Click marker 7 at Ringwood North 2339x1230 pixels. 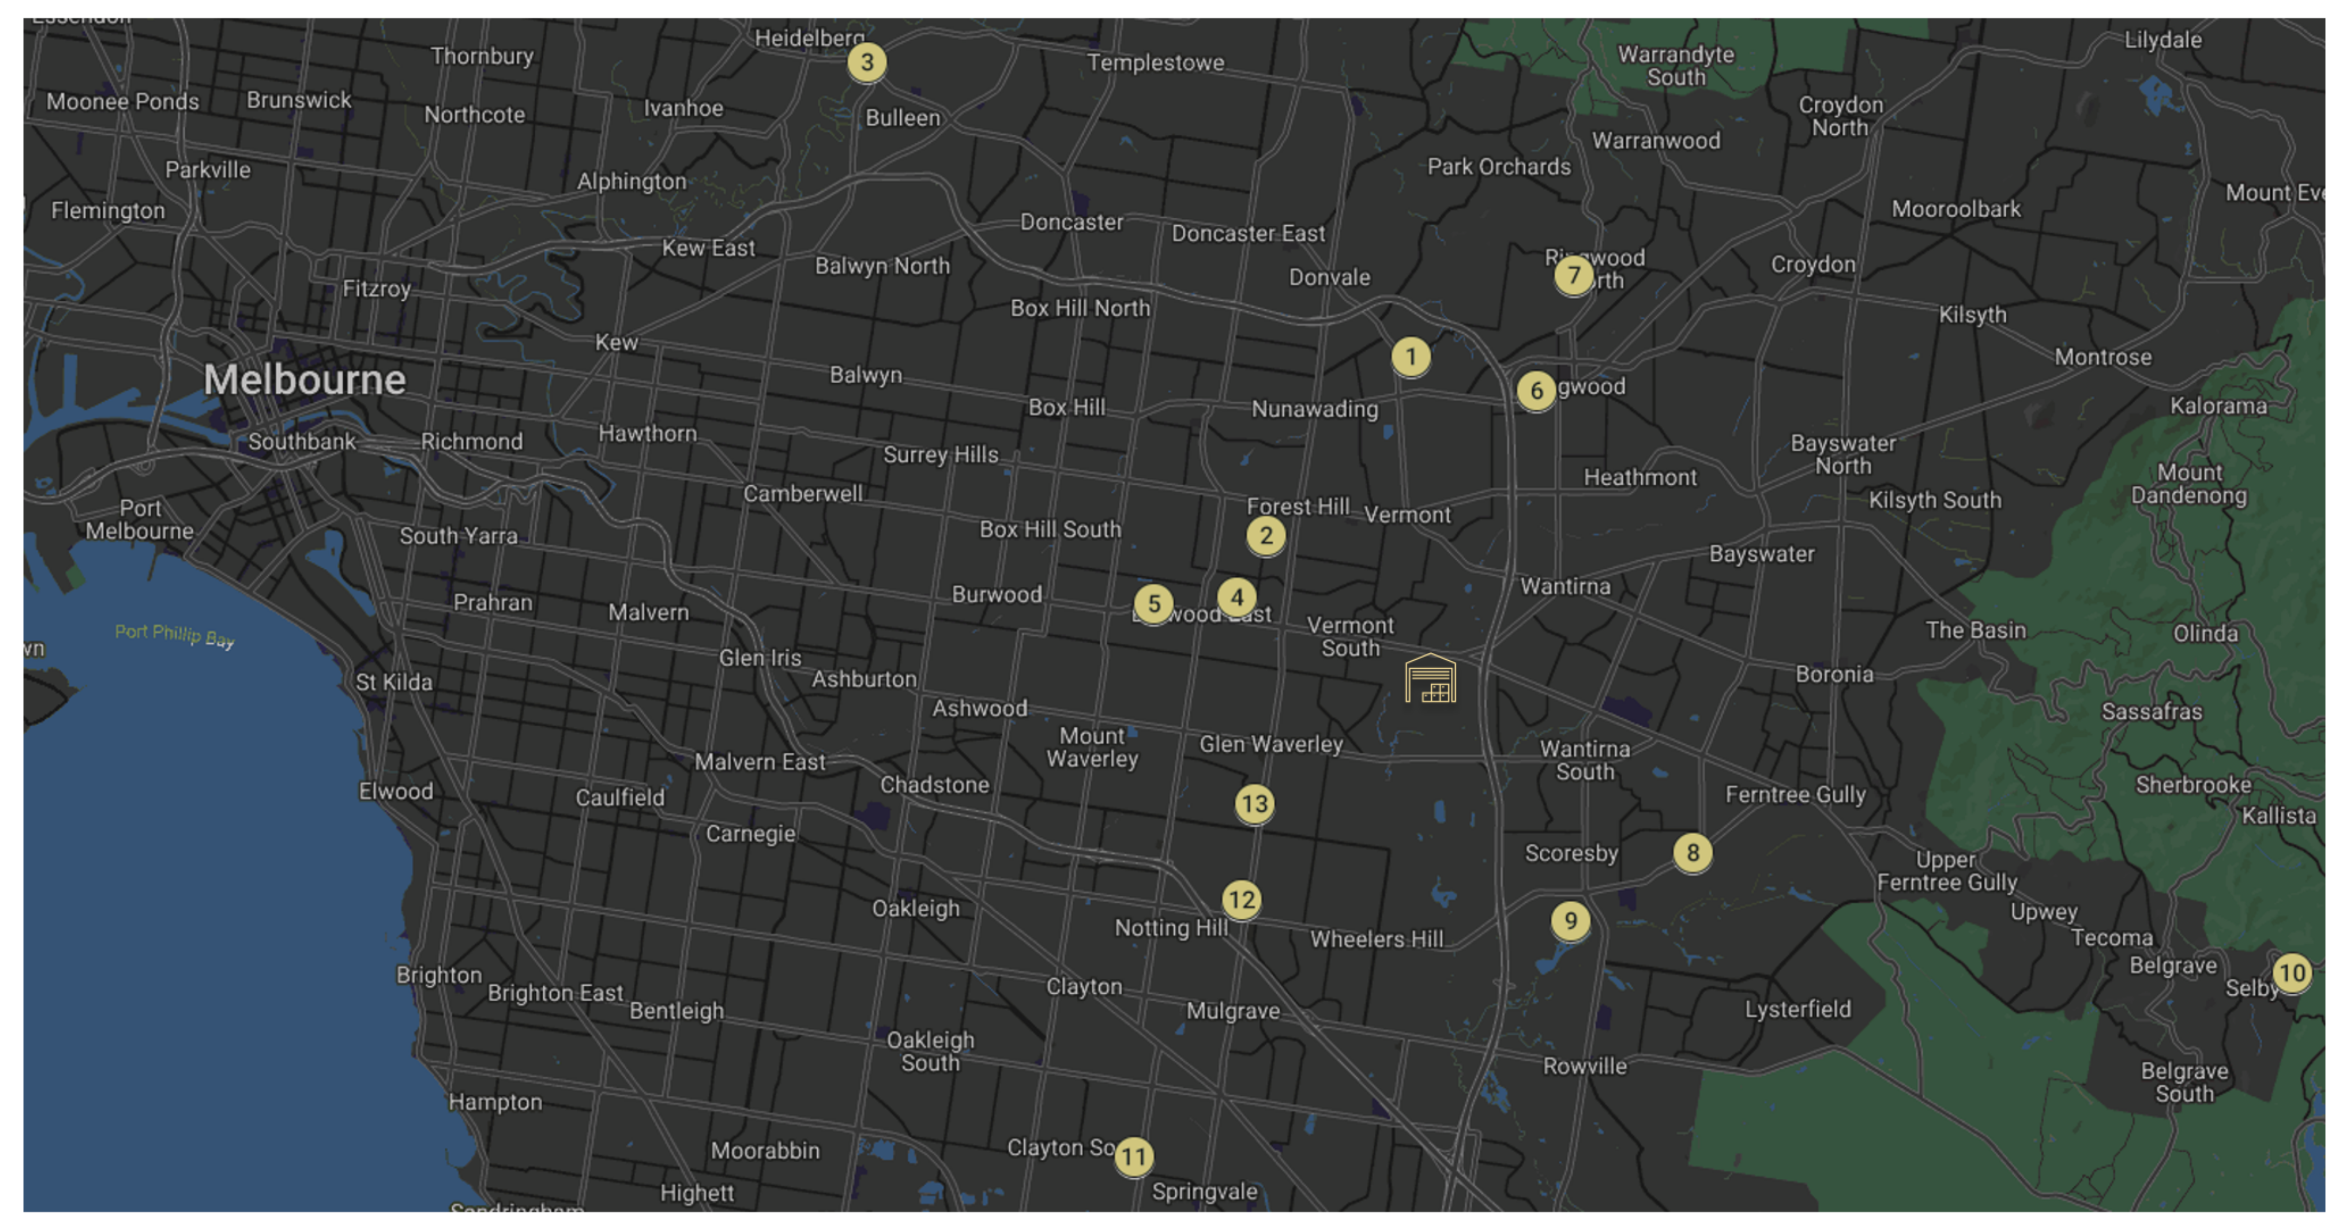tap(1574, 275)
